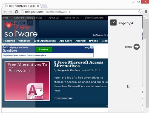Click the page icon in the address bar

click(x=23, y=12)
